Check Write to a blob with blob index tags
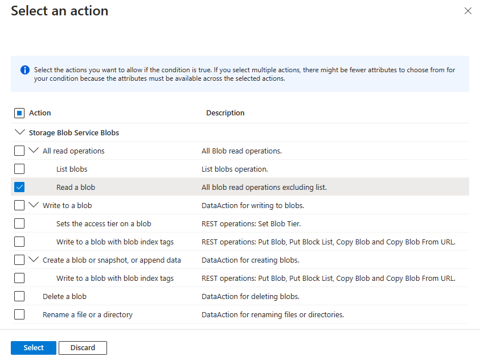 click(x=19, y=241)
